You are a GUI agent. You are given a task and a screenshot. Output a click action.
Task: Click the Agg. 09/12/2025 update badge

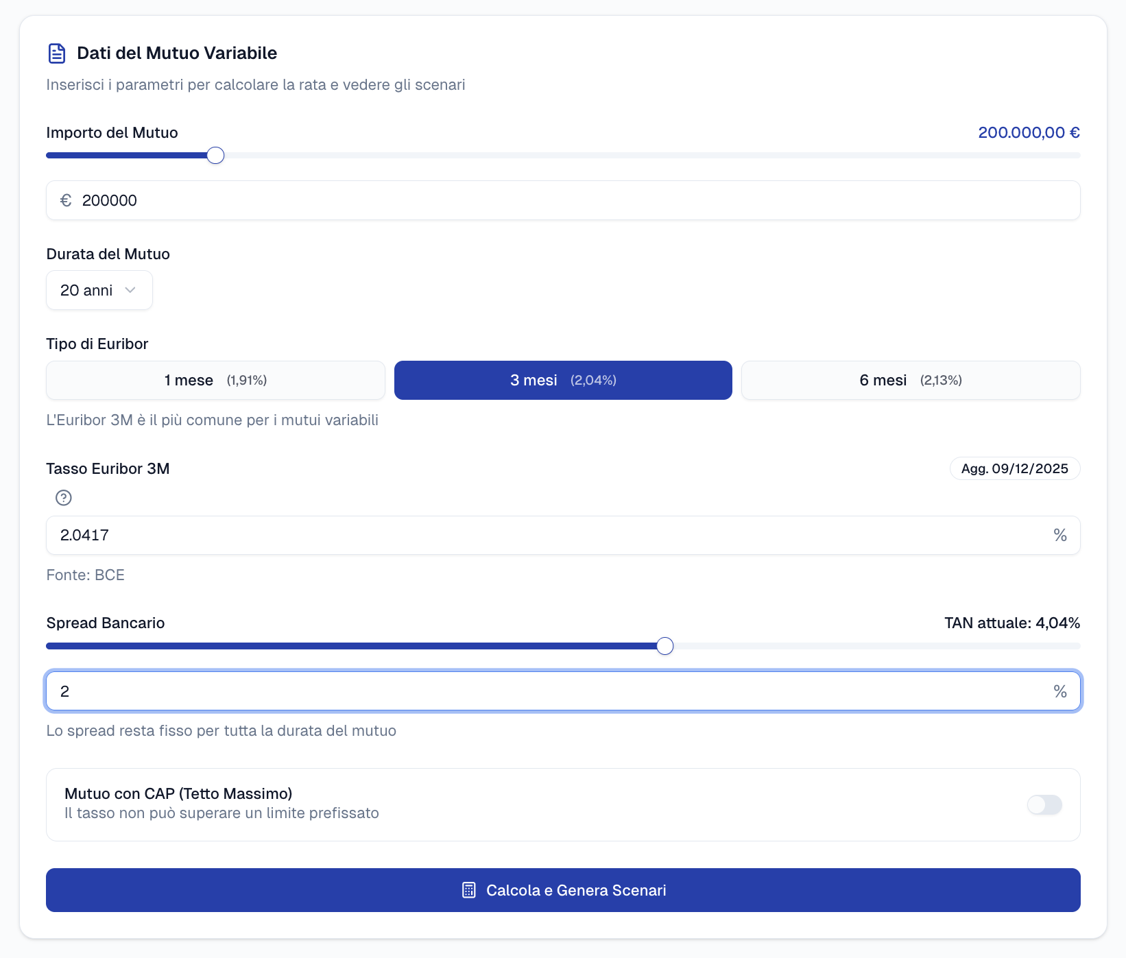pos(1014,469)
